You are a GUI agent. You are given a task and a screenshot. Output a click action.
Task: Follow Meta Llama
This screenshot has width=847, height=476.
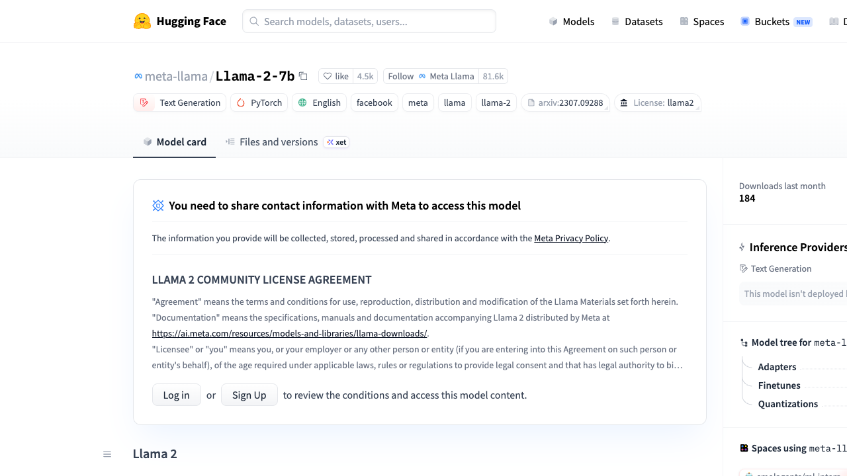431,76
